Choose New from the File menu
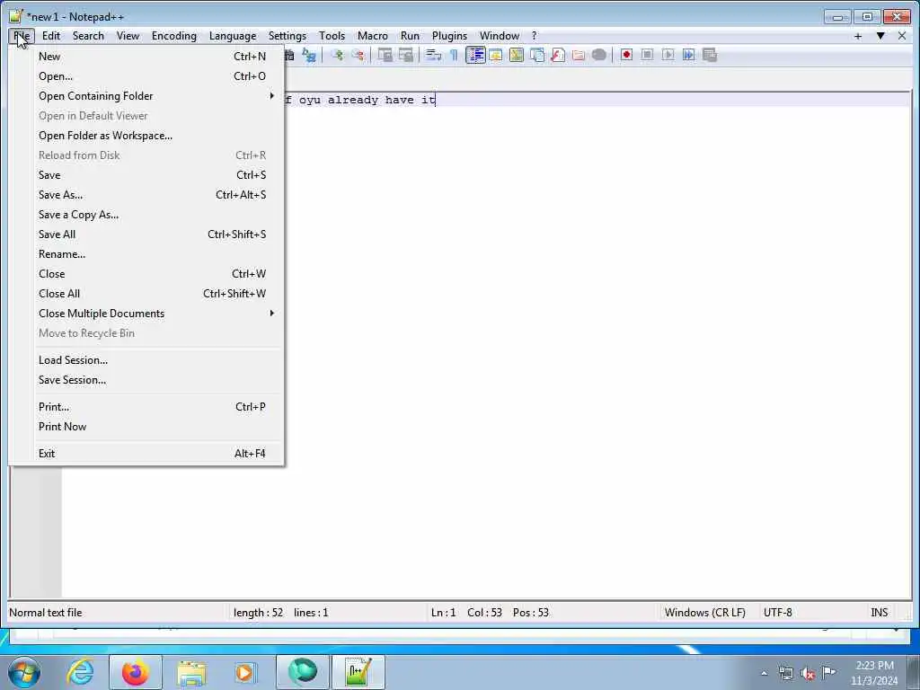This screenshot has width=920, height=690. tap(146, 57)
